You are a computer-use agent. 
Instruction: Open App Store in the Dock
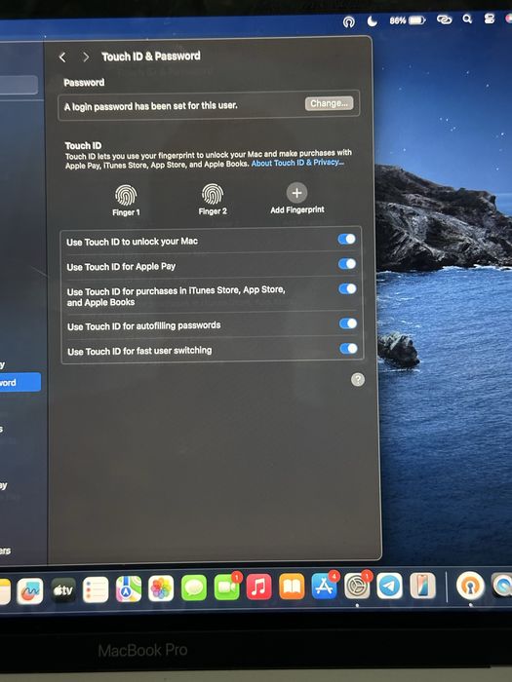(x=325, y=587)
